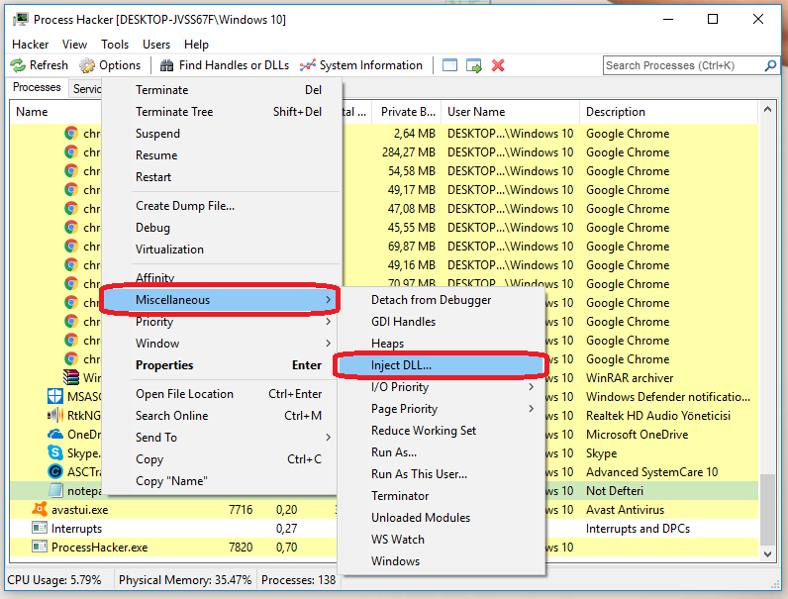Select Heaps in submenu
This screenshot has height=599, width=788.
pyautogui.click(x=442, y=344)
